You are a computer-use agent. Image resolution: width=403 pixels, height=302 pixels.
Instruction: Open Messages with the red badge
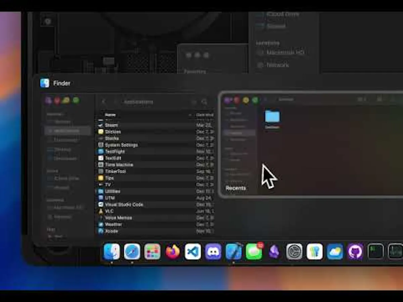pyautogui.click(x=254, y=252)
